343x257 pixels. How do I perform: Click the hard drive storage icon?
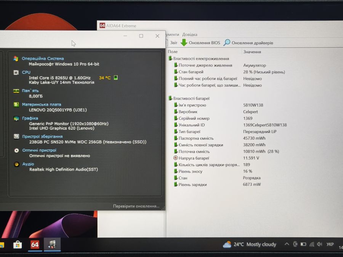[16, 136]
